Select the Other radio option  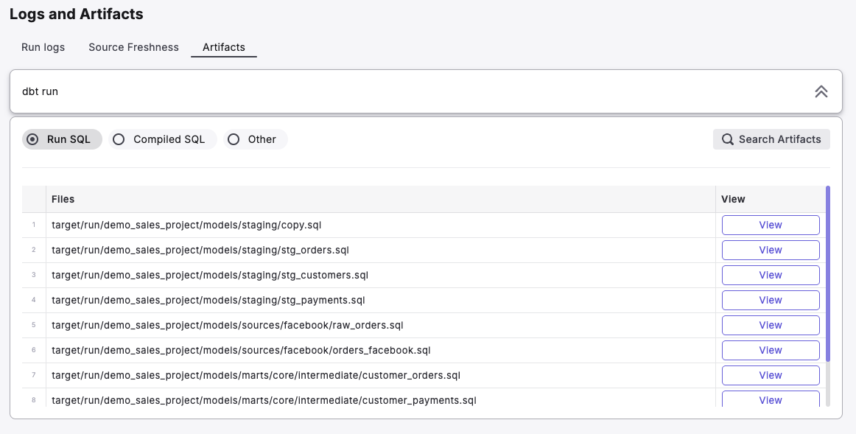[234, 139]
